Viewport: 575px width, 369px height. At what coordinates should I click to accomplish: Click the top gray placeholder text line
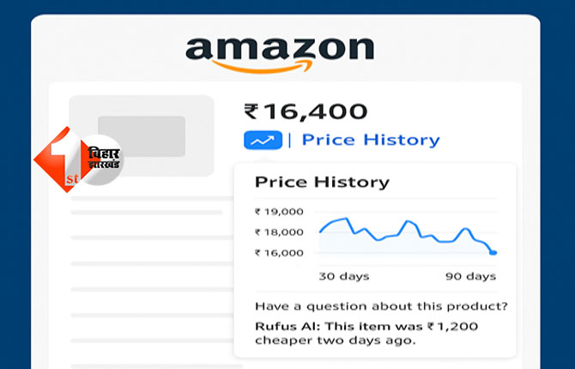point(146,212)
